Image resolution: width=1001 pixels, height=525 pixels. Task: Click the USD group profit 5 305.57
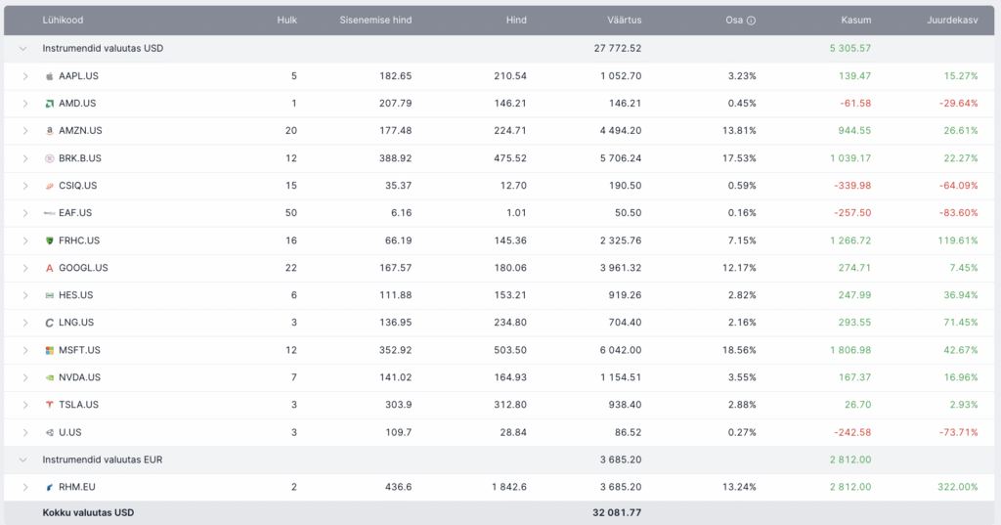point(850,49)
